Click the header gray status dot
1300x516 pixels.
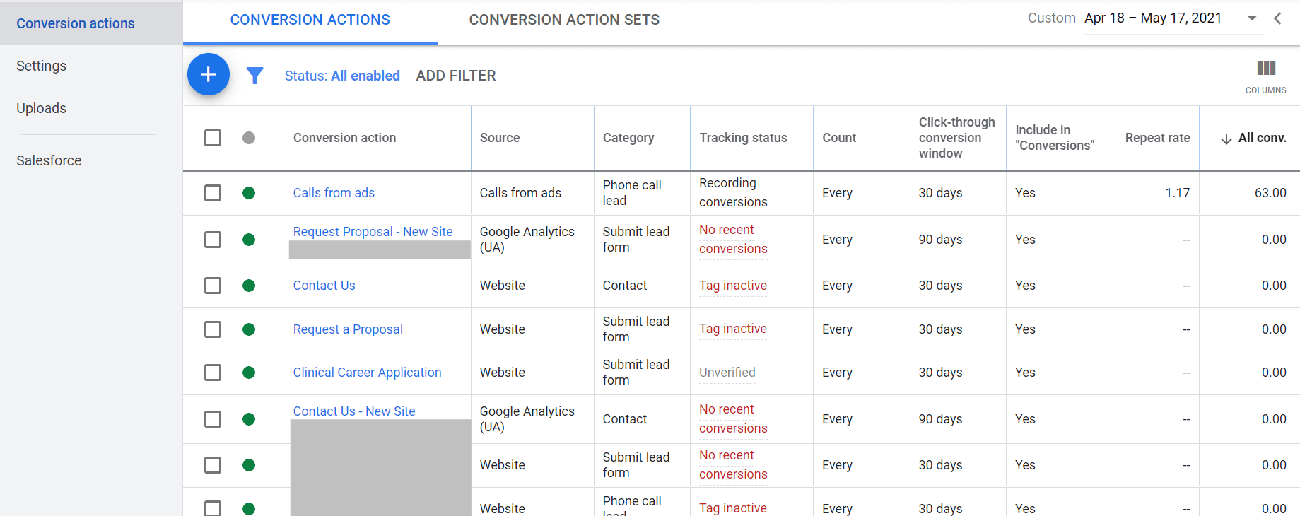pyautogui.click(x=249, y=138)
